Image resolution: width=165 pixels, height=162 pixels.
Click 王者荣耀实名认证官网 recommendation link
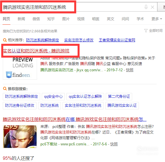point(117,40)
